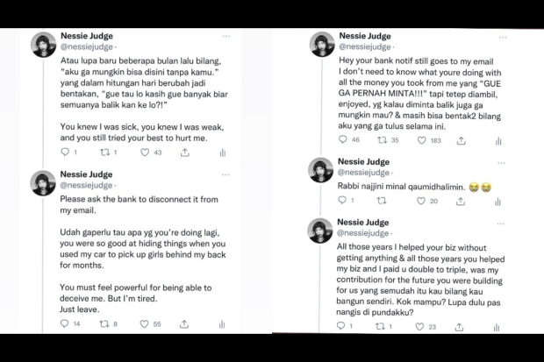The image size is (544, 362).
Task: Open more options on the "Please ask the bank" tweet
Action: point(226,174)
